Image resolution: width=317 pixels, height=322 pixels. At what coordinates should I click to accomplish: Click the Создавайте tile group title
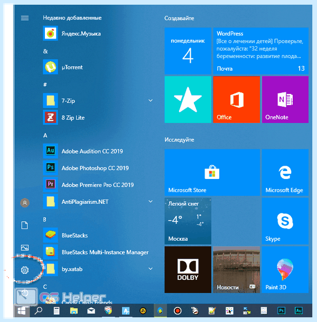click(179, 18)
